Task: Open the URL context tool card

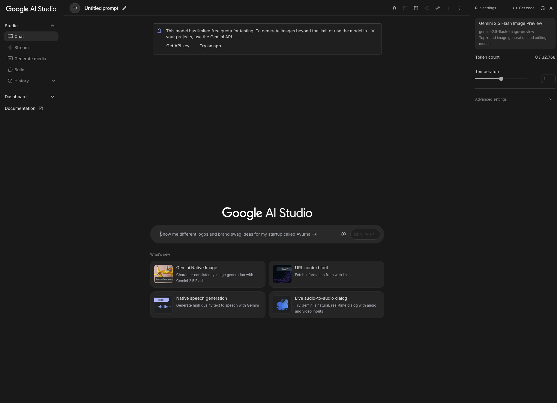Action: point(327,274)
